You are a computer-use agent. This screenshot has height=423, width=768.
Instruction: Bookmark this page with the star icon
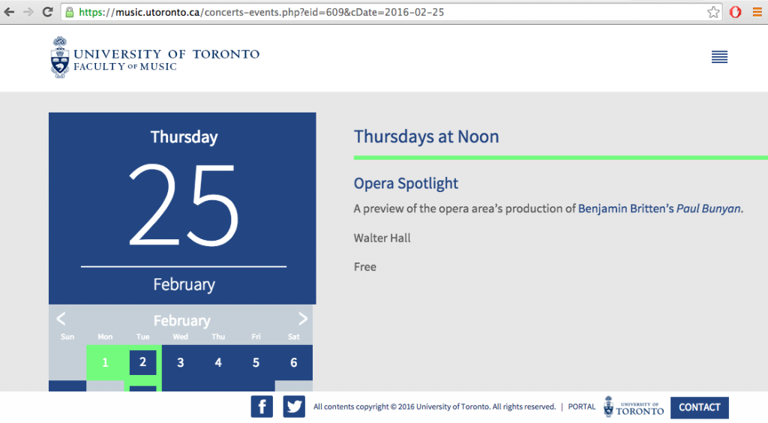point(713,12)
